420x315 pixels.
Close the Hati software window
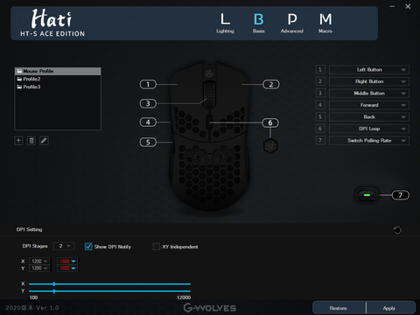click(x=408, y=6)
